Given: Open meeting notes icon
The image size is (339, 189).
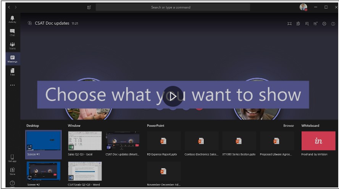Looking at the screenshot, I should point(298,24).
